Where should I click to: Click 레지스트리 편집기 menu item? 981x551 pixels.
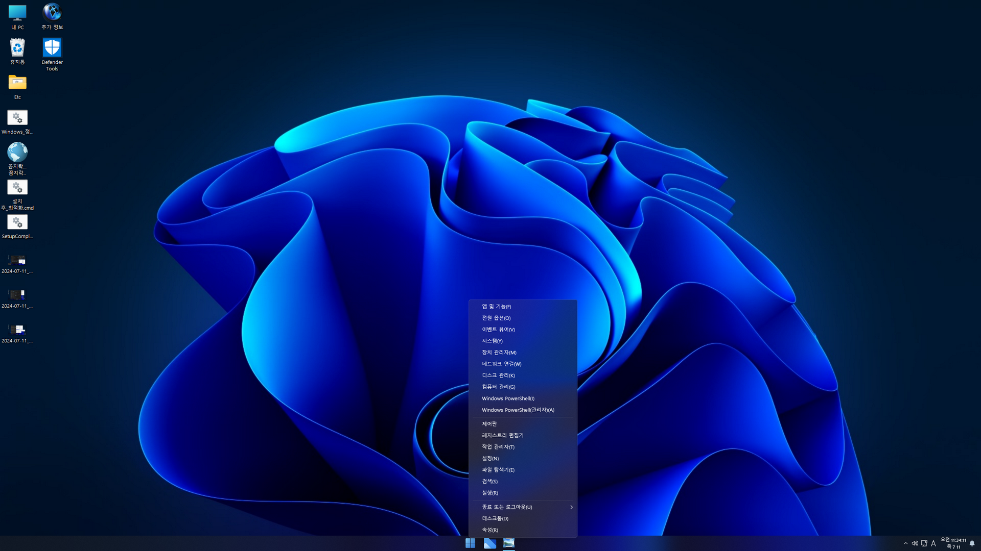502,435
